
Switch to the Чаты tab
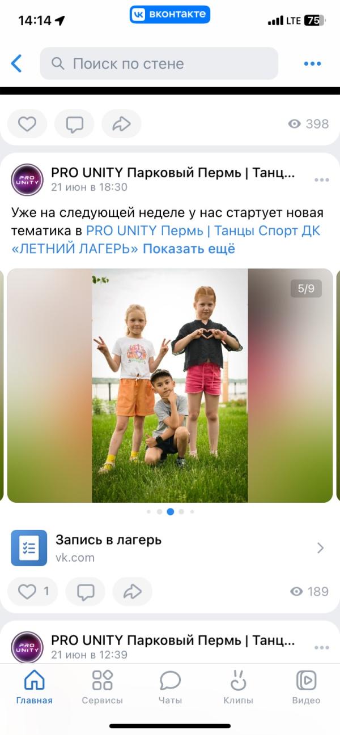[x=170, y=687]
